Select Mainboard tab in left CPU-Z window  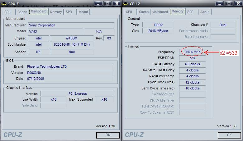39,11
